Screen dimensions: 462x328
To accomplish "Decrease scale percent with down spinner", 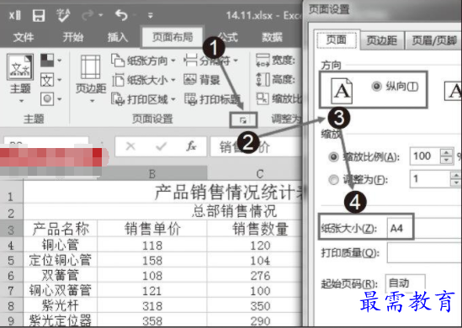I will point(446,160).
